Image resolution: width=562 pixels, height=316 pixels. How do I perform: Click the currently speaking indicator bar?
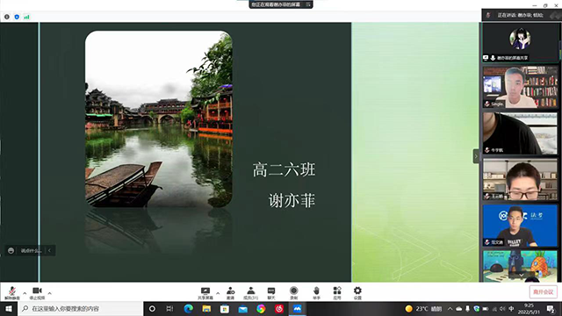point(522,15)
